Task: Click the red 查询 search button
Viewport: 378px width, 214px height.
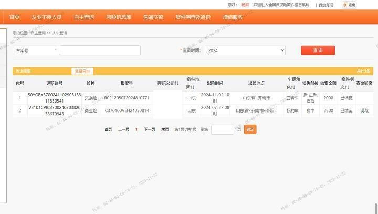Action: [x=318, y=50]
